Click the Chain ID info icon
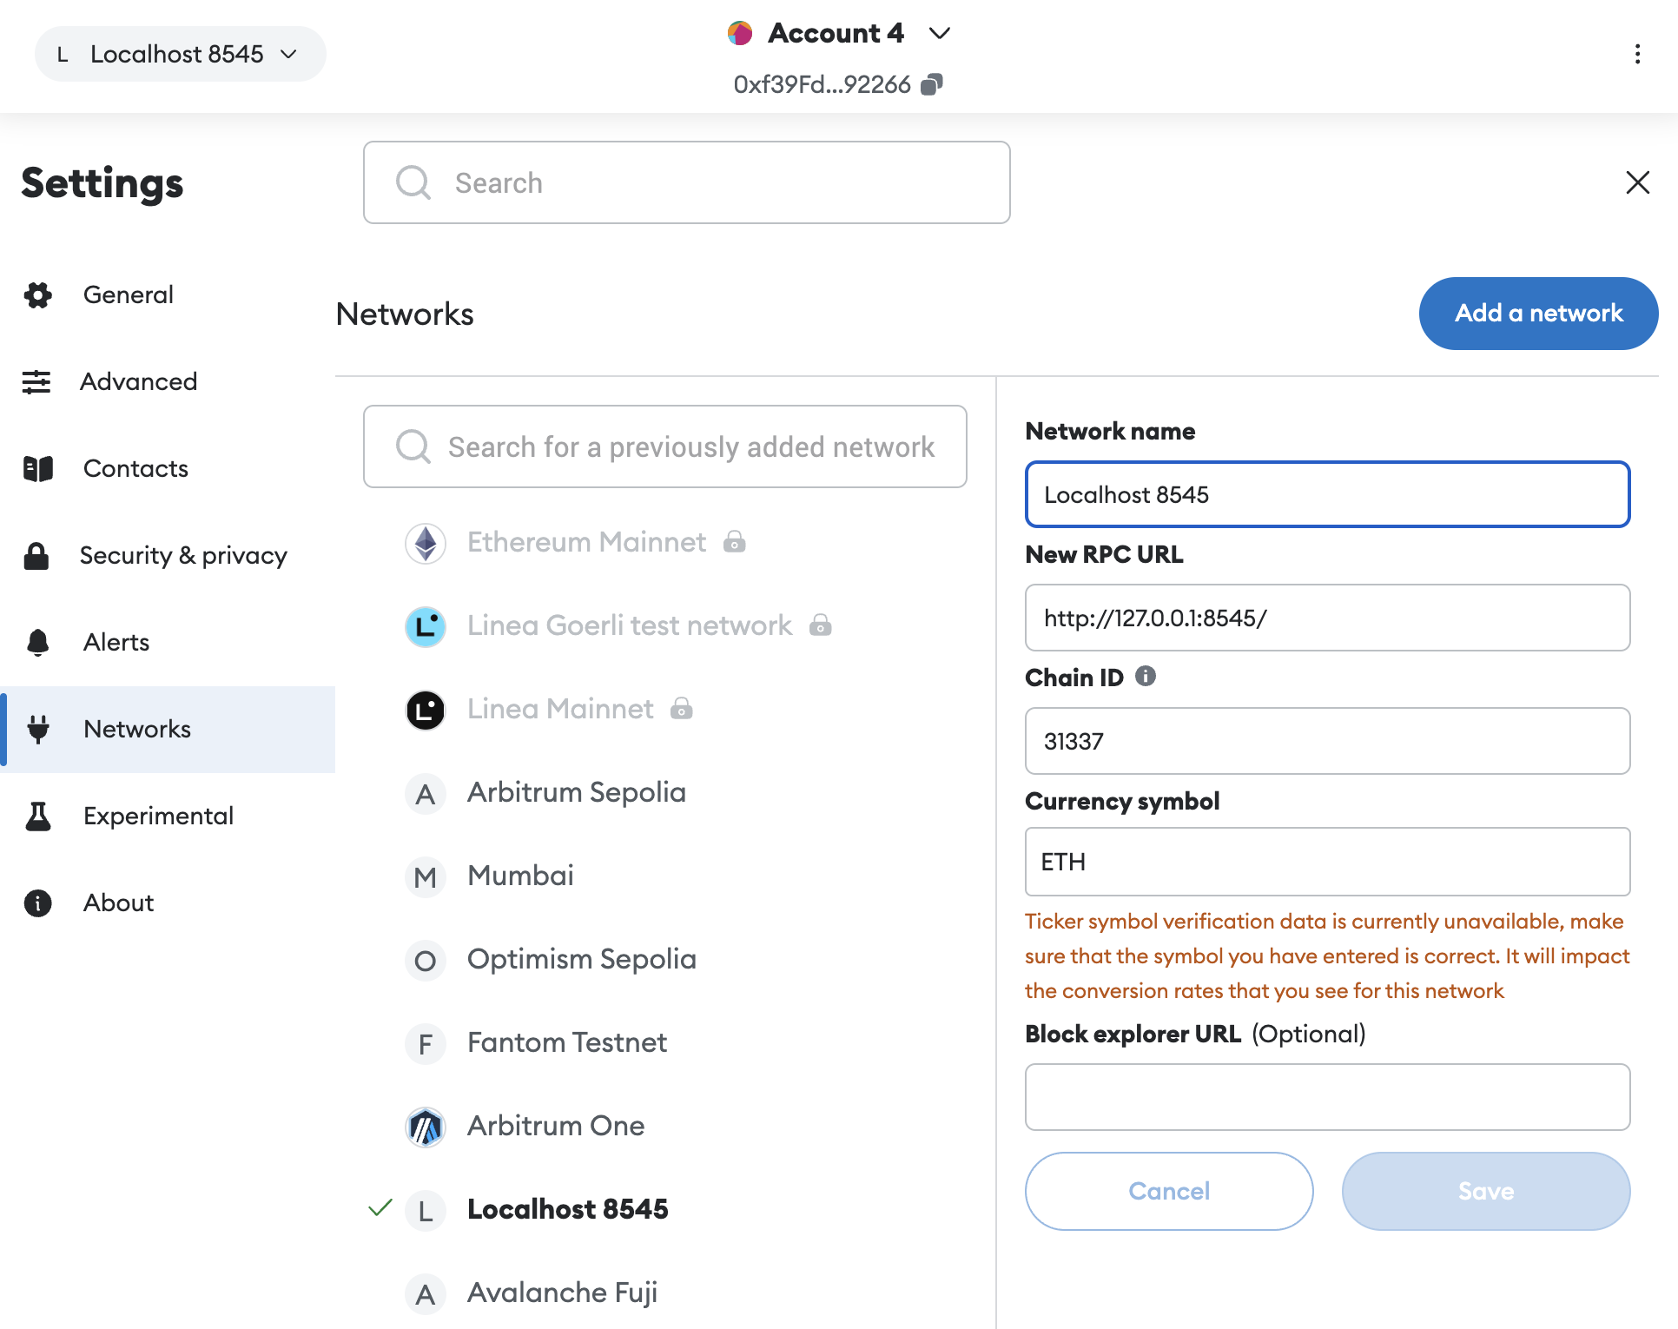1678x1329 pixels. tap(1146, 676)
